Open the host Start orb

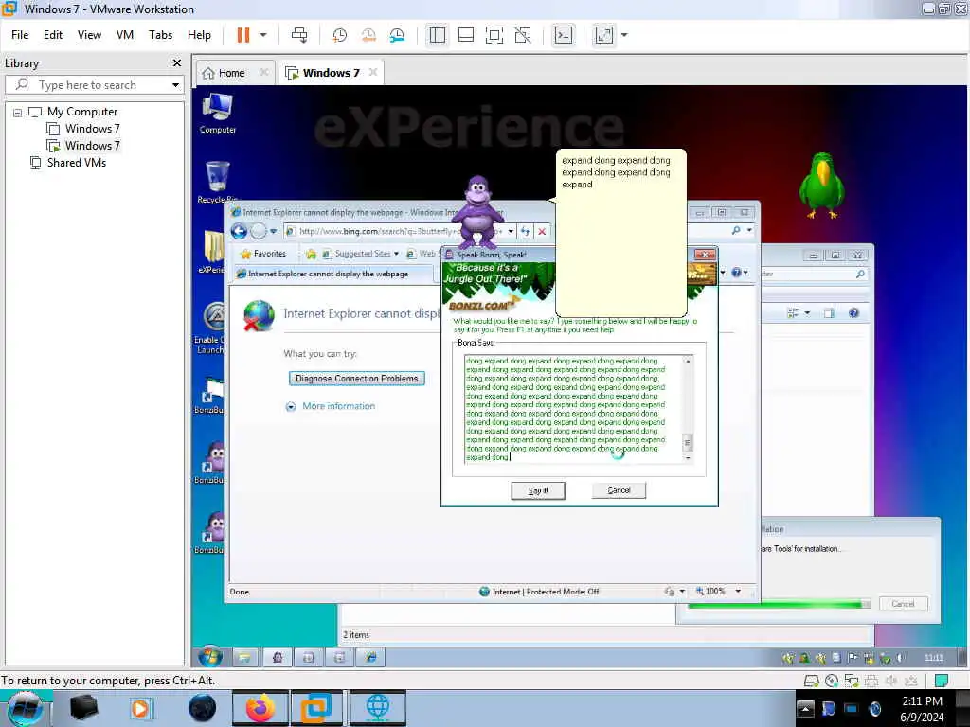click(25, 708)
